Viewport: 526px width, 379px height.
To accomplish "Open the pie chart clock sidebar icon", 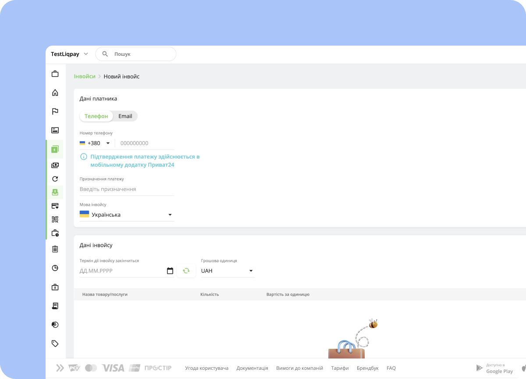I will (55, 268).
